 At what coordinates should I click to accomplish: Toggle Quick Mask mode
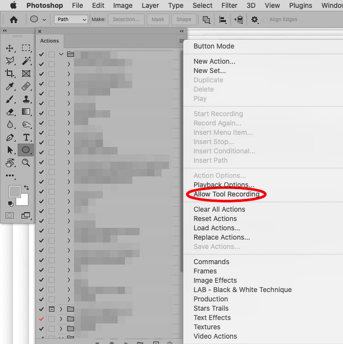(9, 216)
